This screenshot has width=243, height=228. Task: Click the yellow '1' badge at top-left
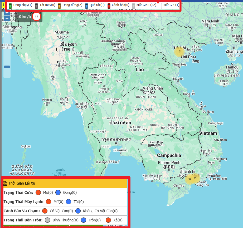[3, 5]
